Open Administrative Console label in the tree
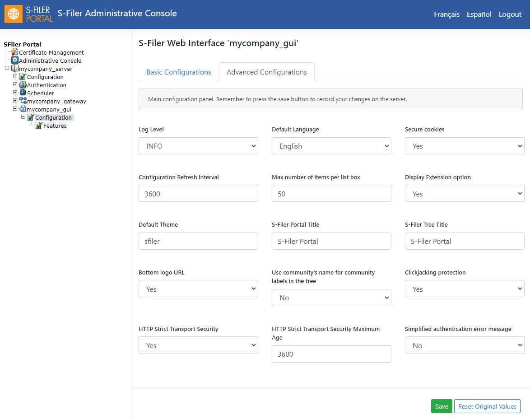 pos(50,61)
